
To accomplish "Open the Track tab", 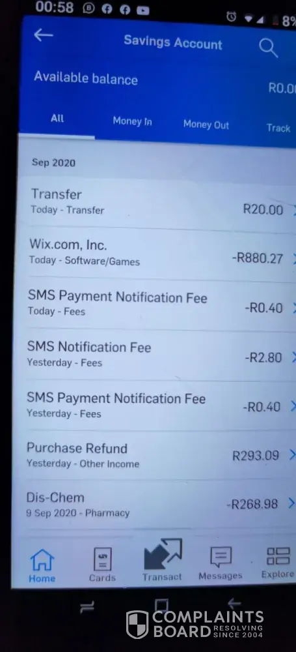I will click(278, 128).
